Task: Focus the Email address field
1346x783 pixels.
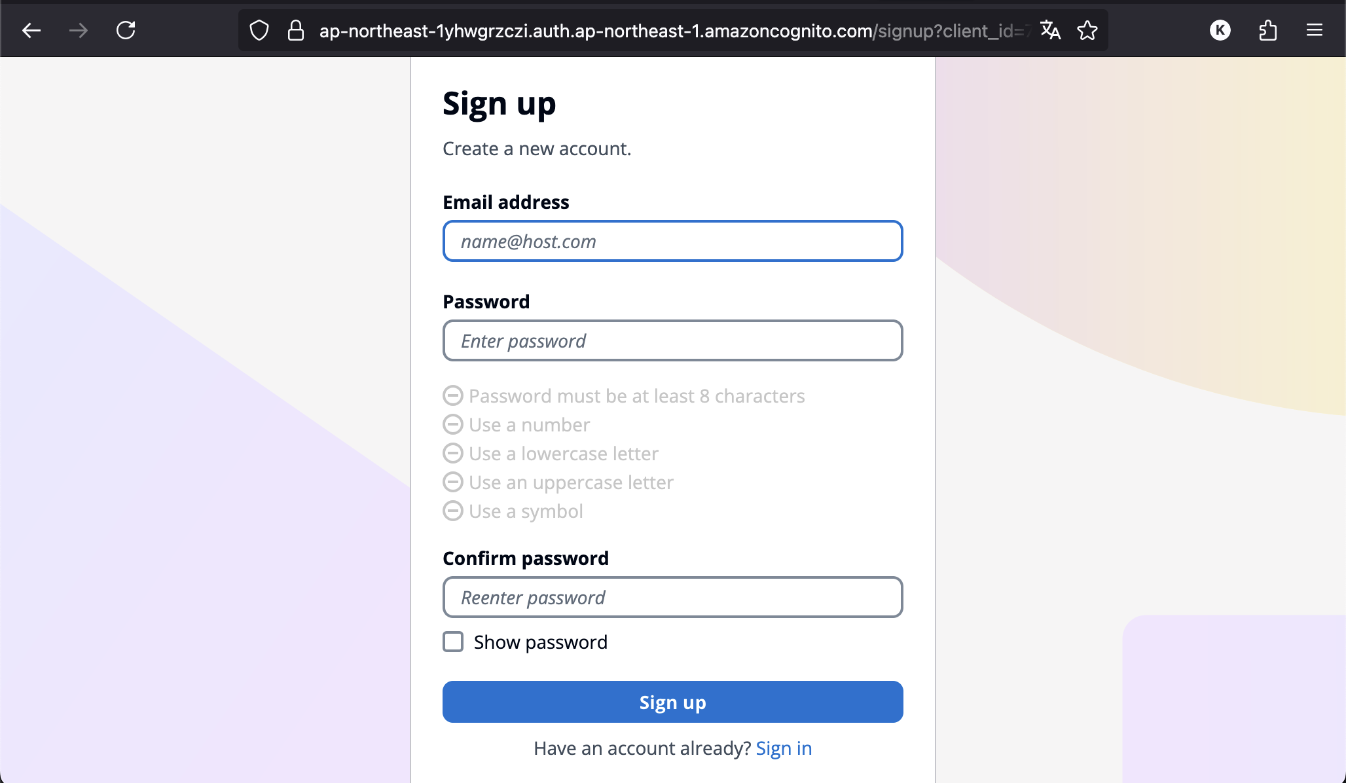Action: click(x=673, y=241)
